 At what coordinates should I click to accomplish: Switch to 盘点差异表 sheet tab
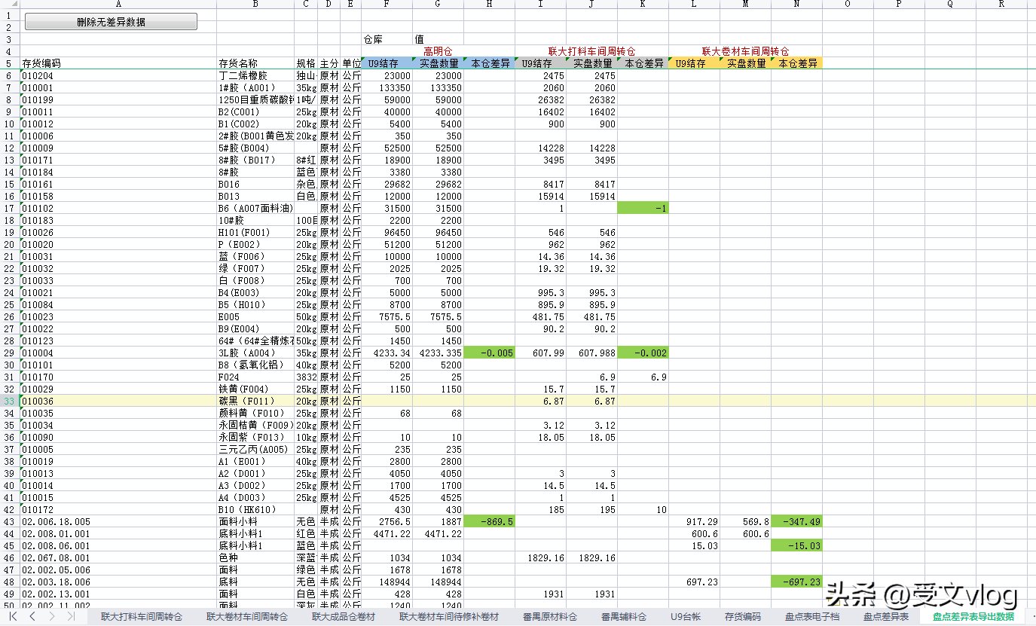pos(886,616)
